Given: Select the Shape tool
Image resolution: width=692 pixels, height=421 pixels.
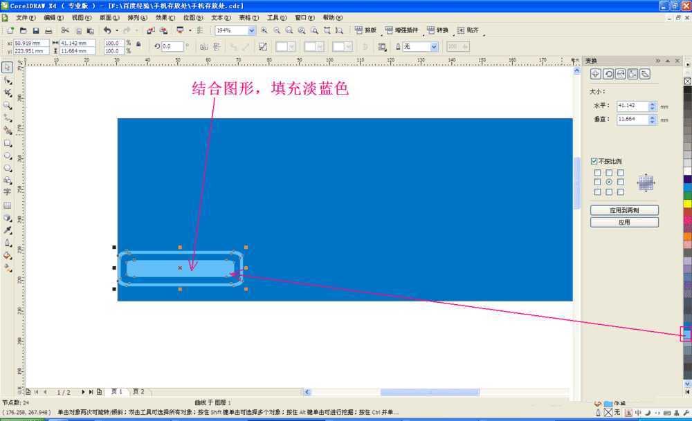Looking at the screenshot, I should pyautogui.click(x=7, y=79).
